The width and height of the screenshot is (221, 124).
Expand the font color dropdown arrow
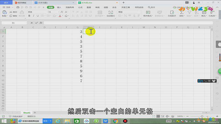coord(63,16)
